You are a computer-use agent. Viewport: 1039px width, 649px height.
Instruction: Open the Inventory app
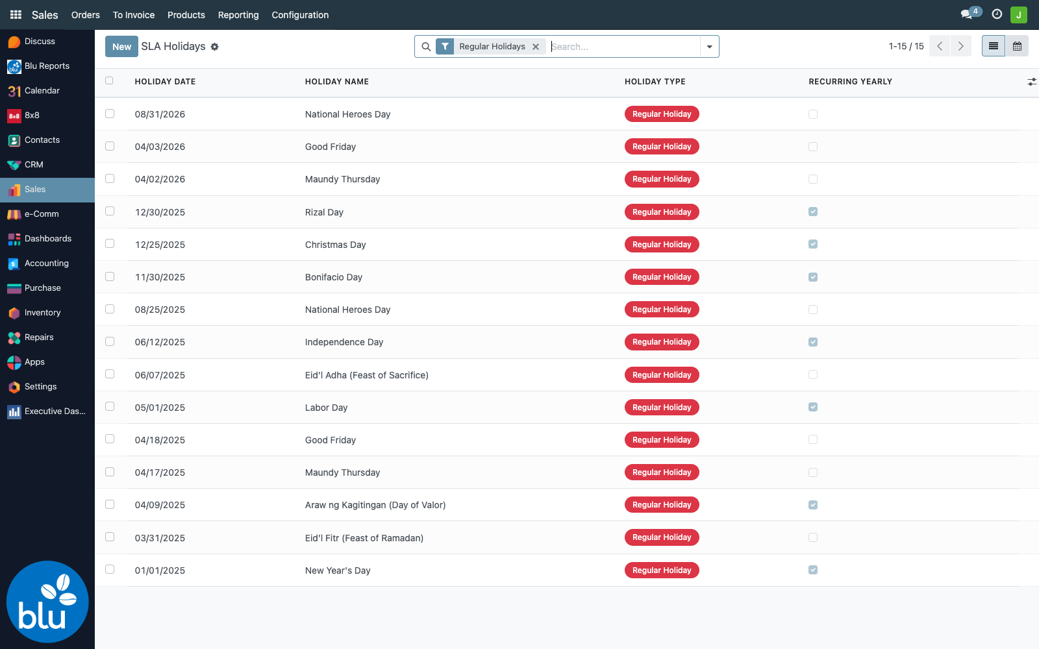pyautogui.click(x=47, y=312)
